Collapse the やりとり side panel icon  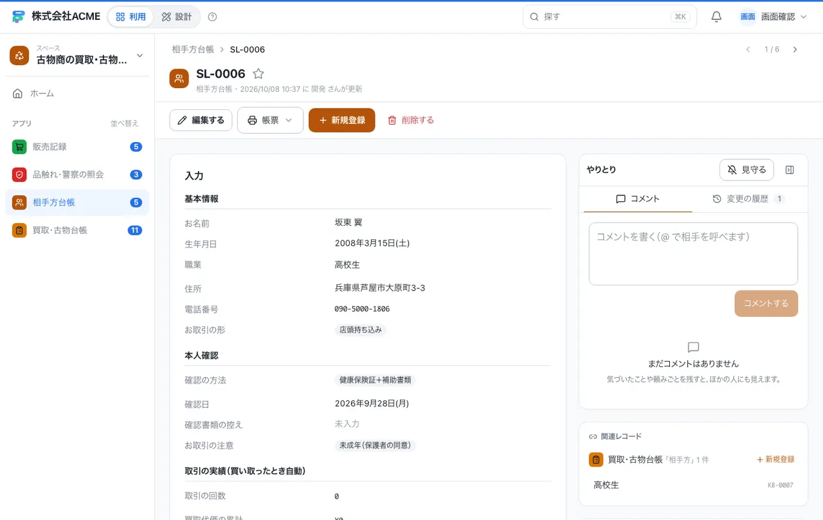pyautogui.click(x=790, y=170)
